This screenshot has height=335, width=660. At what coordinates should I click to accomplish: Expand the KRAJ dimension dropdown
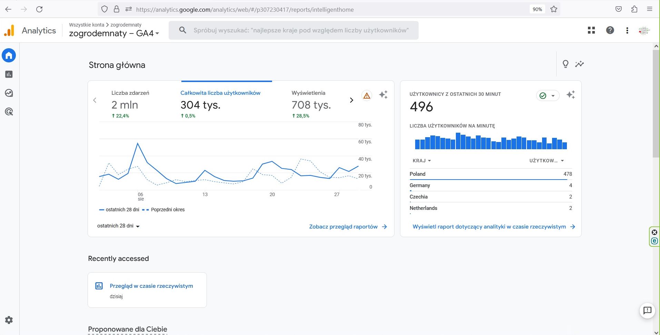pyautogui.click(x=422, y=161)
